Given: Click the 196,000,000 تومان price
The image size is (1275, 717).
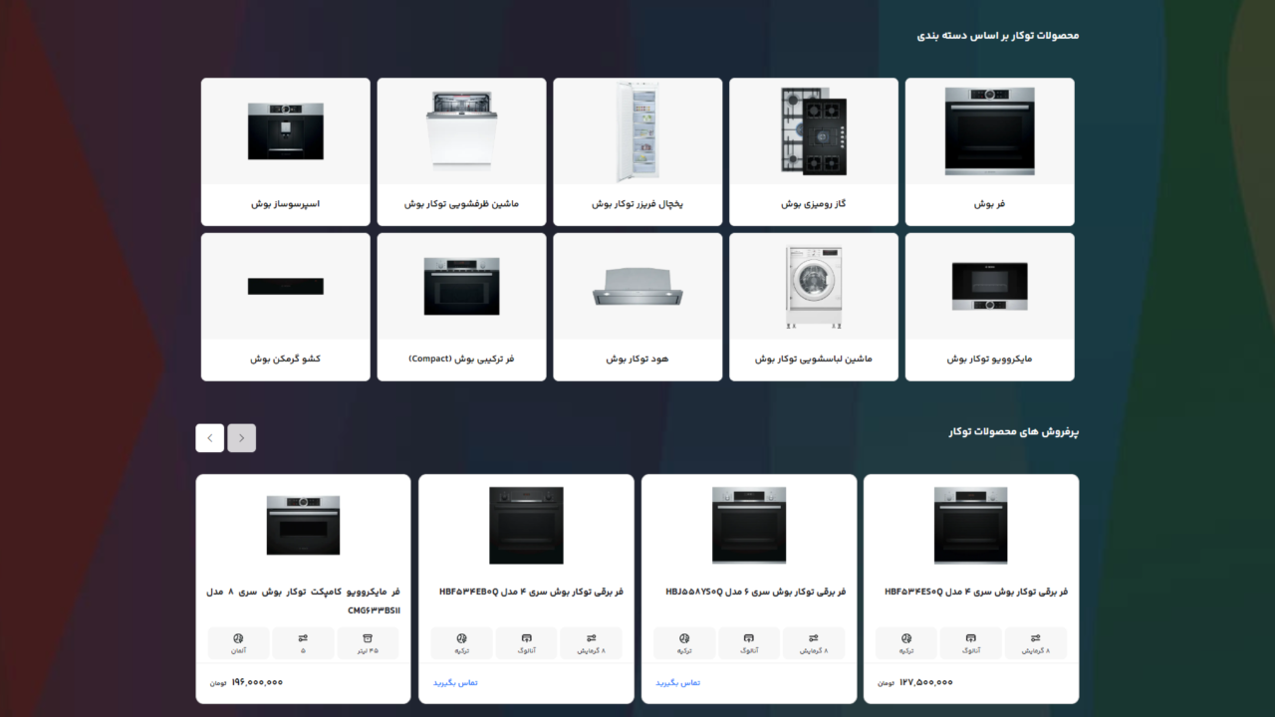Looking at the screenshot, I should tap(246, 683).
